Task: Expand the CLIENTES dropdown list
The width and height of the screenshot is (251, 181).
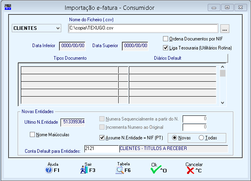Action: click(x=58, y=28)
